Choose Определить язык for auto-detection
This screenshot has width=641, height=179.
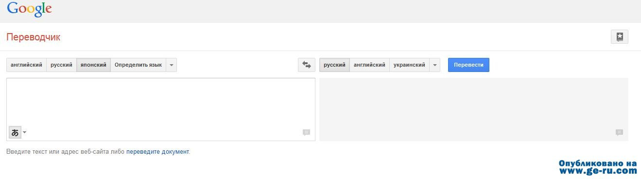coord(138,65)
